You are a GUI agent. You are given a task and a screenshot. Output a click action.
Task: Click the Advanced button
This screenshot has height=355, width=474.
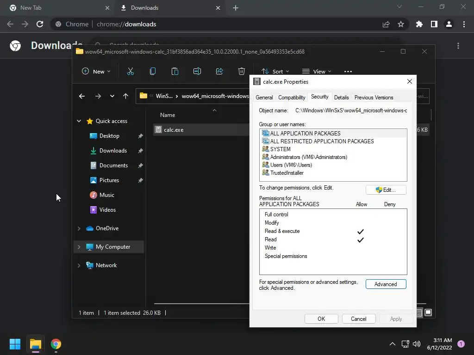tap(386, 284)
